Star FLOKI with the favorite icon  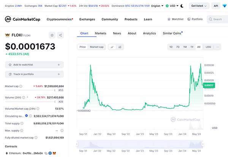pos(52,35)
